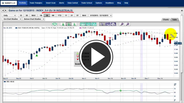The width and height of the screenshot is (184, 103).
Task: Toggle the daily Trade Triangle icon
Action: tap(74, 24)
